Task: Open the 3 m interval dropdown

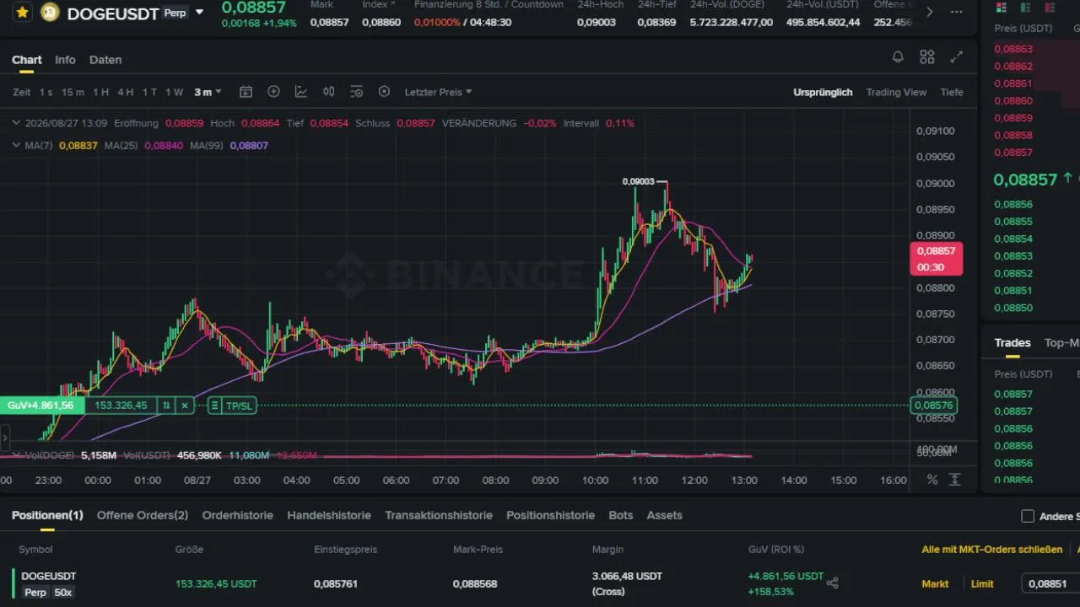Action: [x=208, y=92]
